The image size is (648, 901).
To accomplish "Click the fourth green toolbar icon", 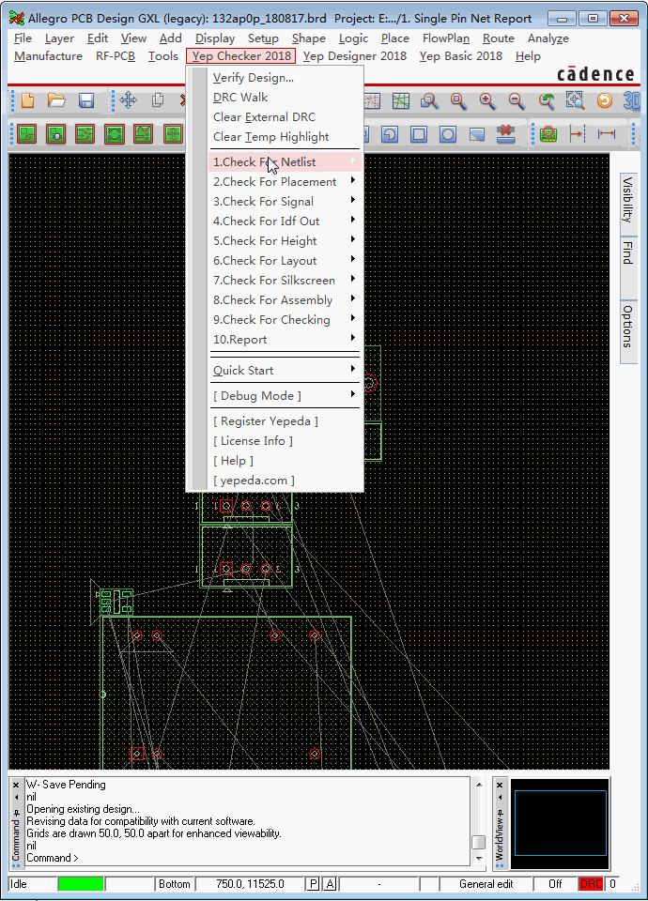I will click(x=115, y=134).
